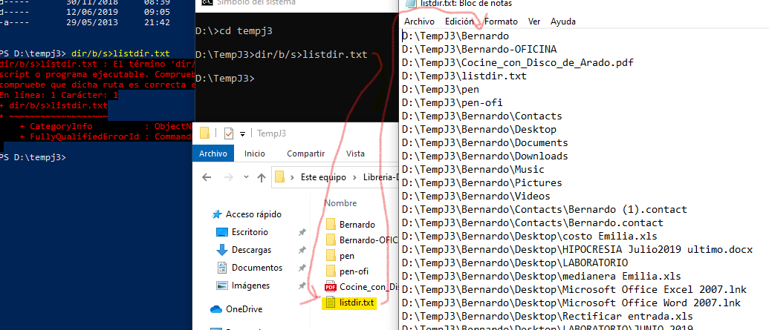Viewport: 769px width, 330px height.
Task: Click Properties checkmark icon in Explorer title bar
Action: (228, 133)
